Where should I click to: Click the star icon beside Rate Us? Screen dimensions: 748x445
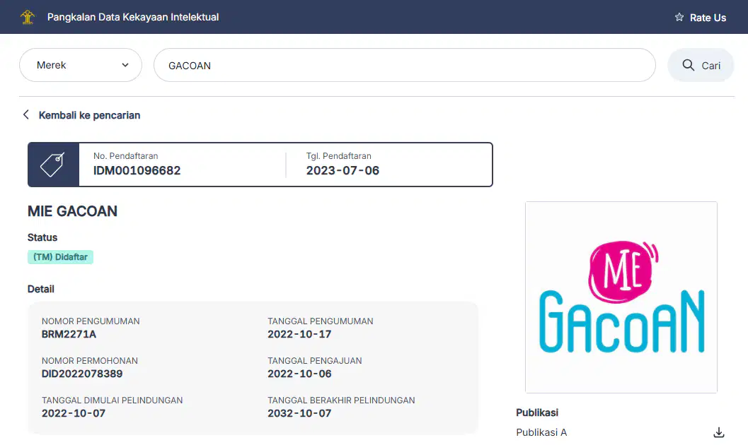pyautogui.click(x=679, y=17)
